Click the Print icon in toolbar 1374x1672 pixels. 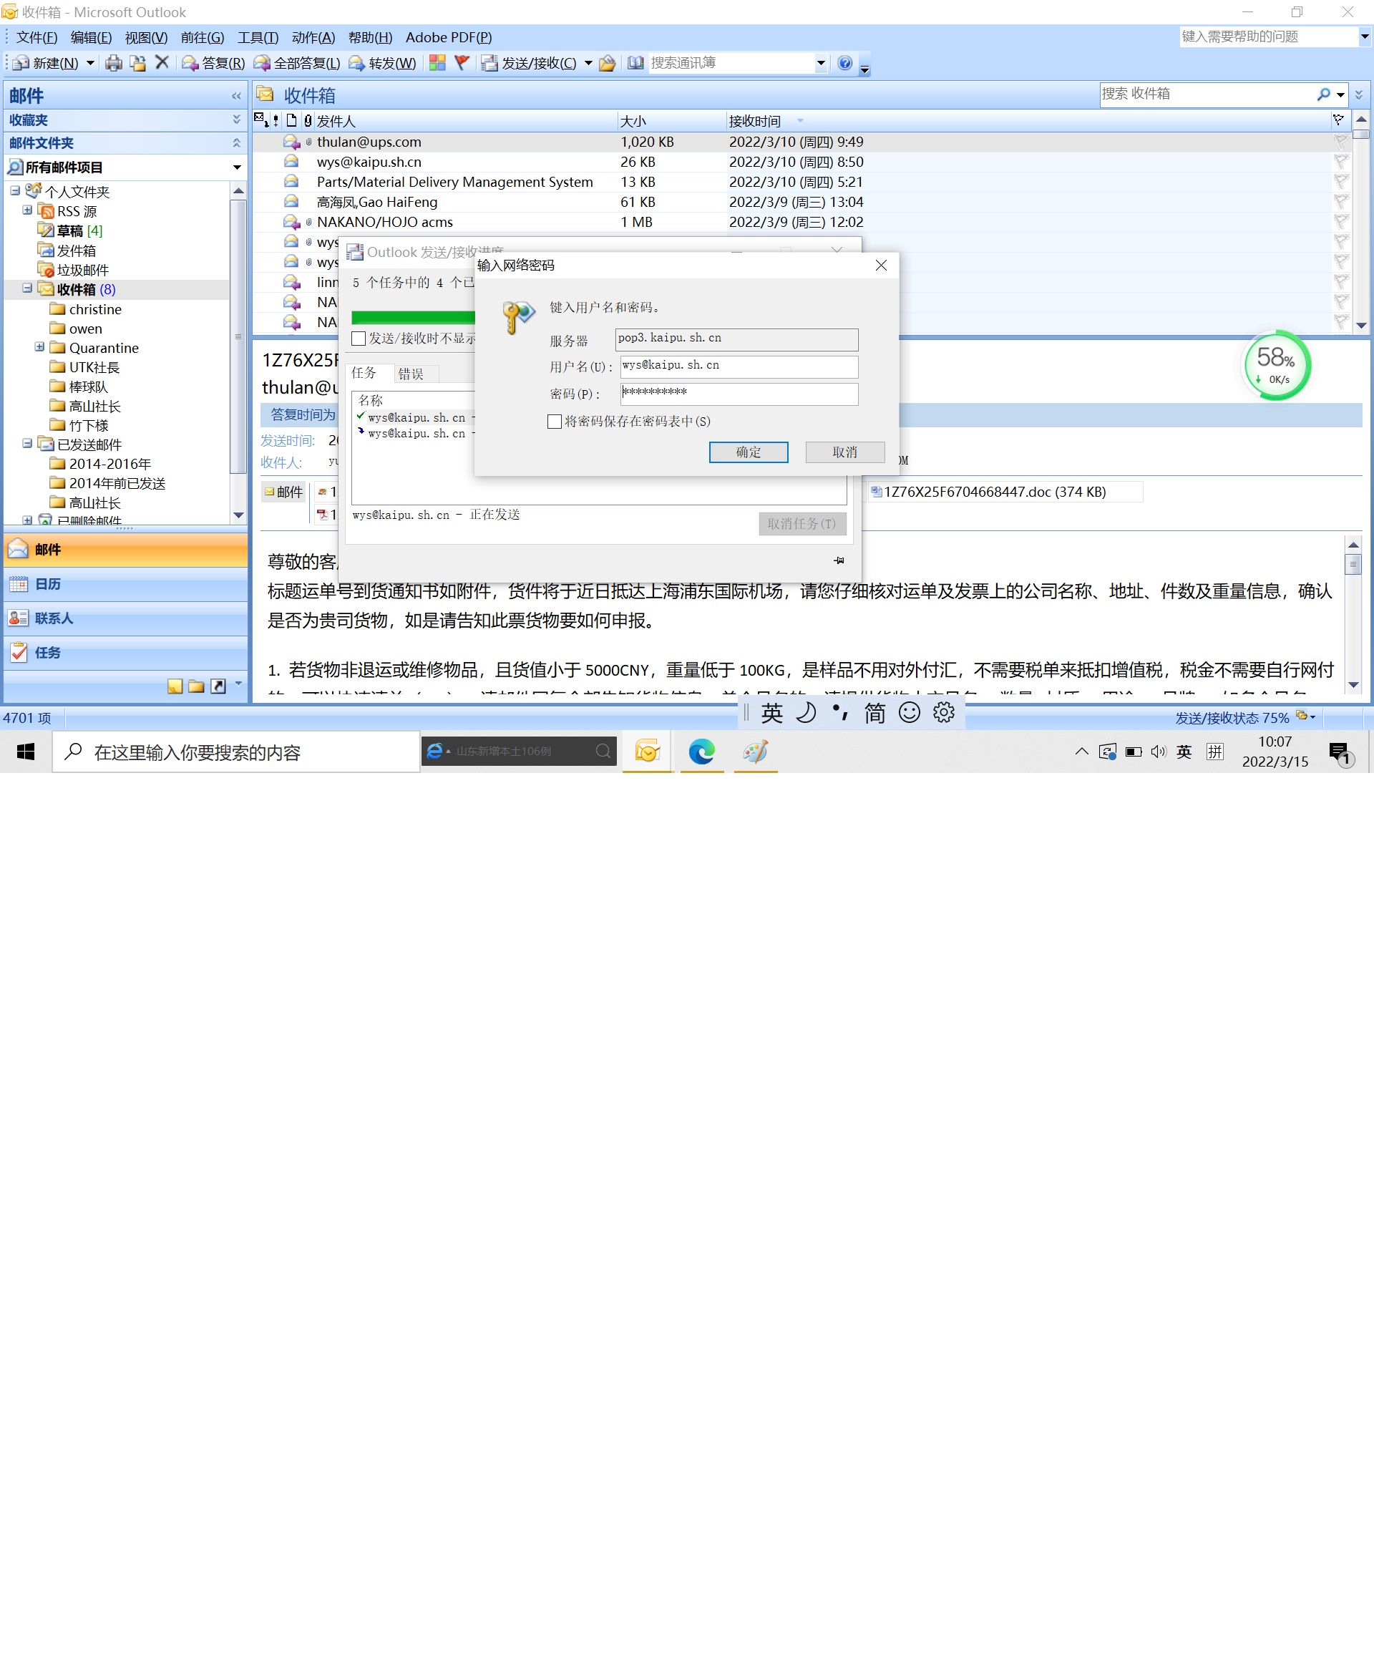[113, 63]
